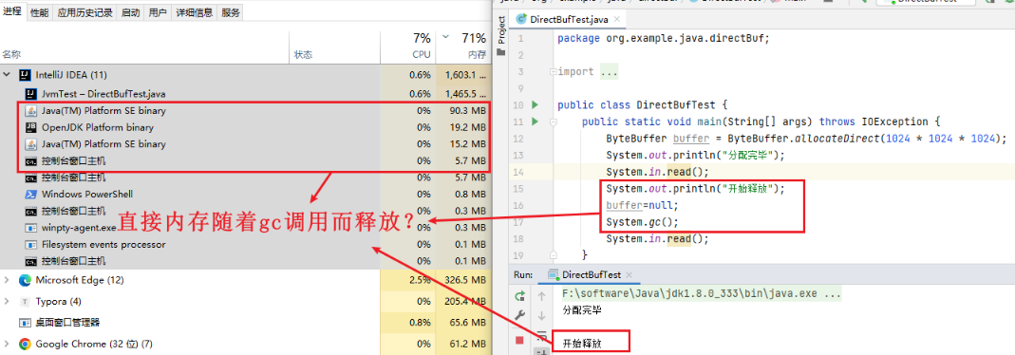
Task: Open the 服务 tab
Action: pyautogui.click(x=230, y=12)
